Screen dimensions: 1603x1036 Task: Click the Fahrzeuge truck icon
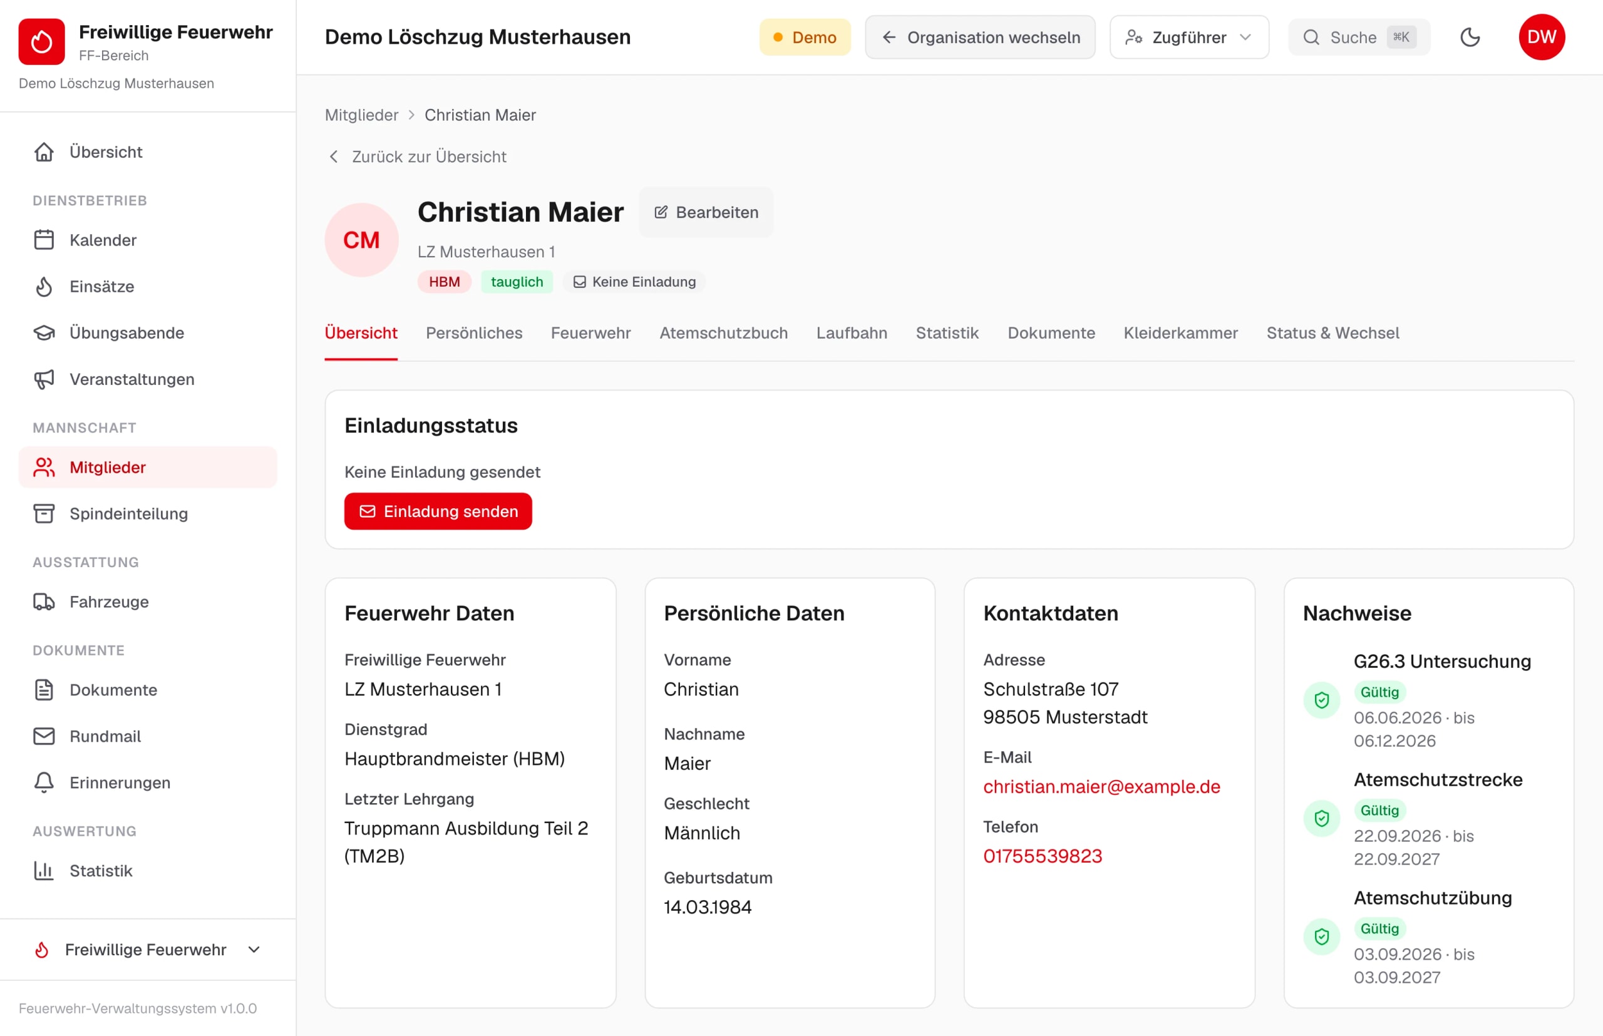point(44,602)
